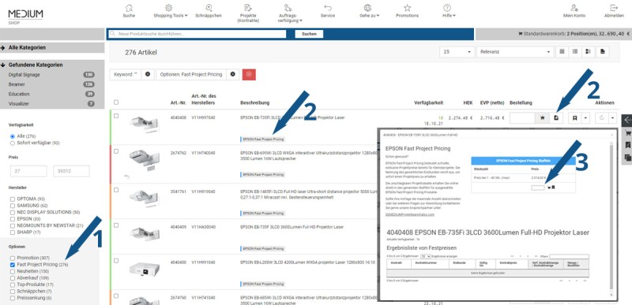Open the 25 items-per-page dropdown

coord(457,52)
